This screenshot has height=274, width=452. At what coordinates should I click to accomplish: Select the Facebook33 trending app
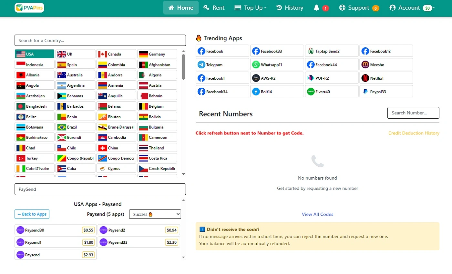(x=277, y=51)
